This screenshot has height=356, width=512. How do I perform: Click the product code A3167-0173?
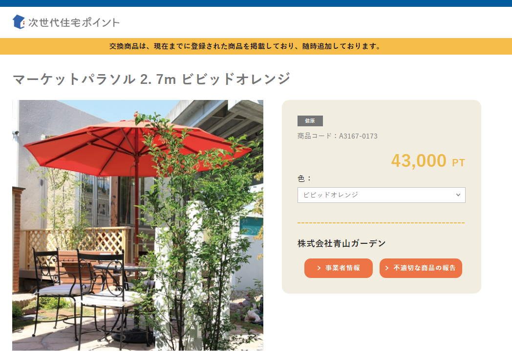coord(358,136)
